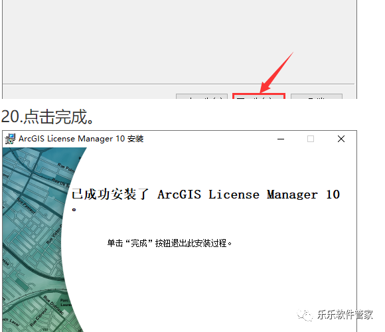
Task: Maximize the ArcGIS License Manager 10 window
Action: (311, 139)
